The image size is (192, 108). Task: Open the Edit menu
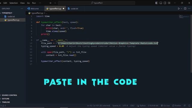pyautogui.click(x=5, y=3)
